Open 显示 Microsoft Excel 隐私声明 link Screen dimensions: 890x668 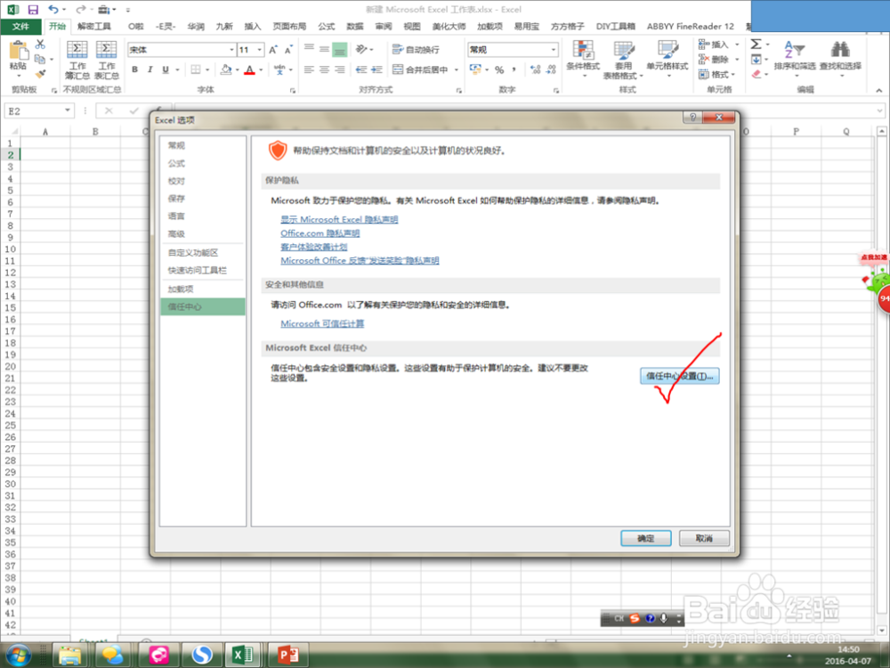click(339, 219)
